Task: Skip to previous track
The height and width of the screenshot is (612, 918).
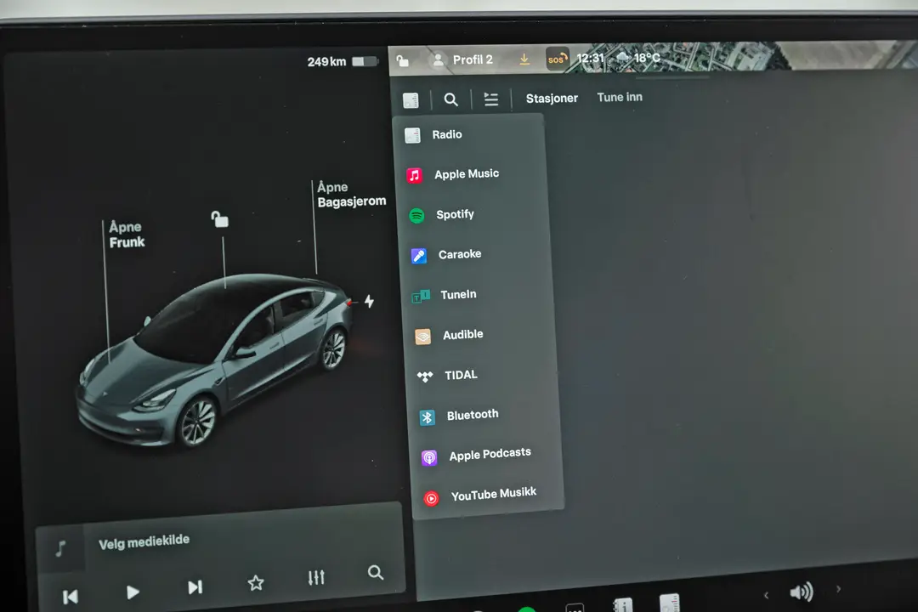Action: pyautogui.click(x=71, y=597)
